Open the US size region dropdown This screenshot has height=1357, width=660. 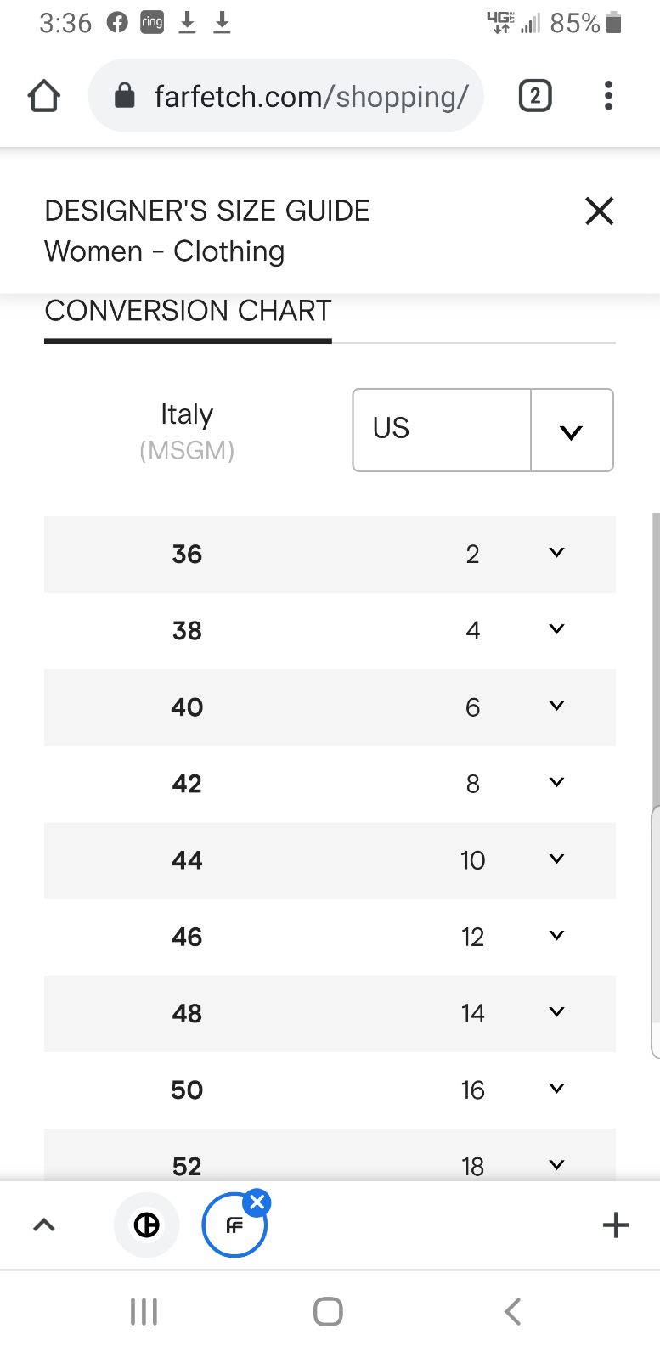[482, 430]
